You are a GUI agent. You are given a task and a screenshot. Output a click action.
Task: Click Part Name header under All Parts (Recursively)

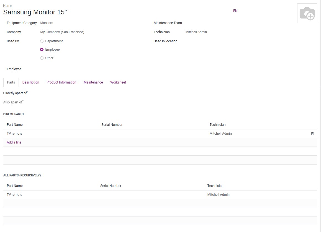(15, 186)
